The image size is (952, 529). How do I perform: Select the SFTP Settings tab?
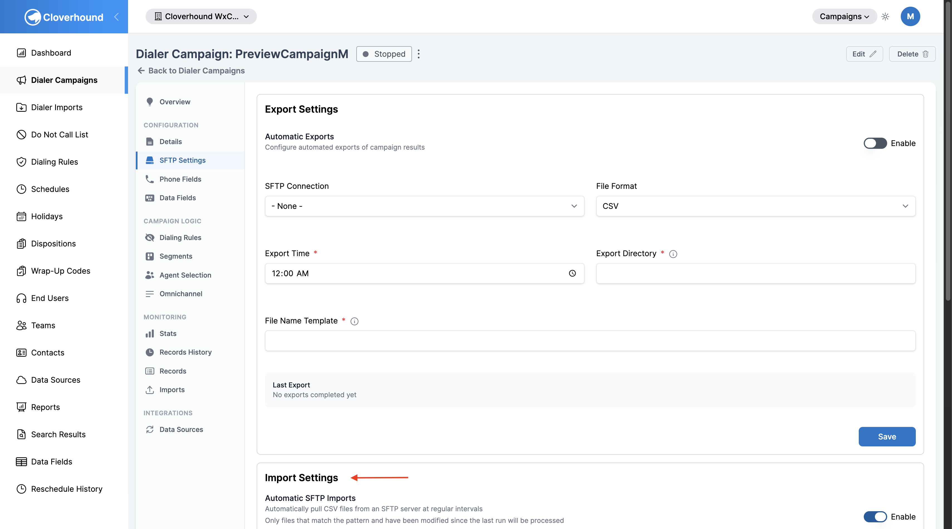(x=190, y=160)
